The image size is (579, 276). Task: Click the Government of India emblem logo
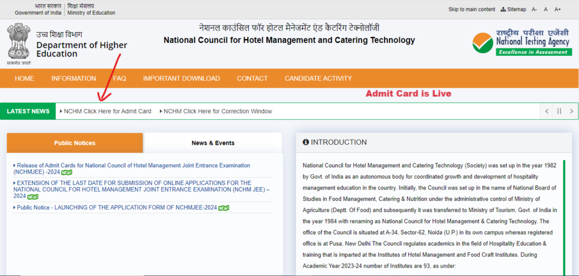[x=18, y=44]
